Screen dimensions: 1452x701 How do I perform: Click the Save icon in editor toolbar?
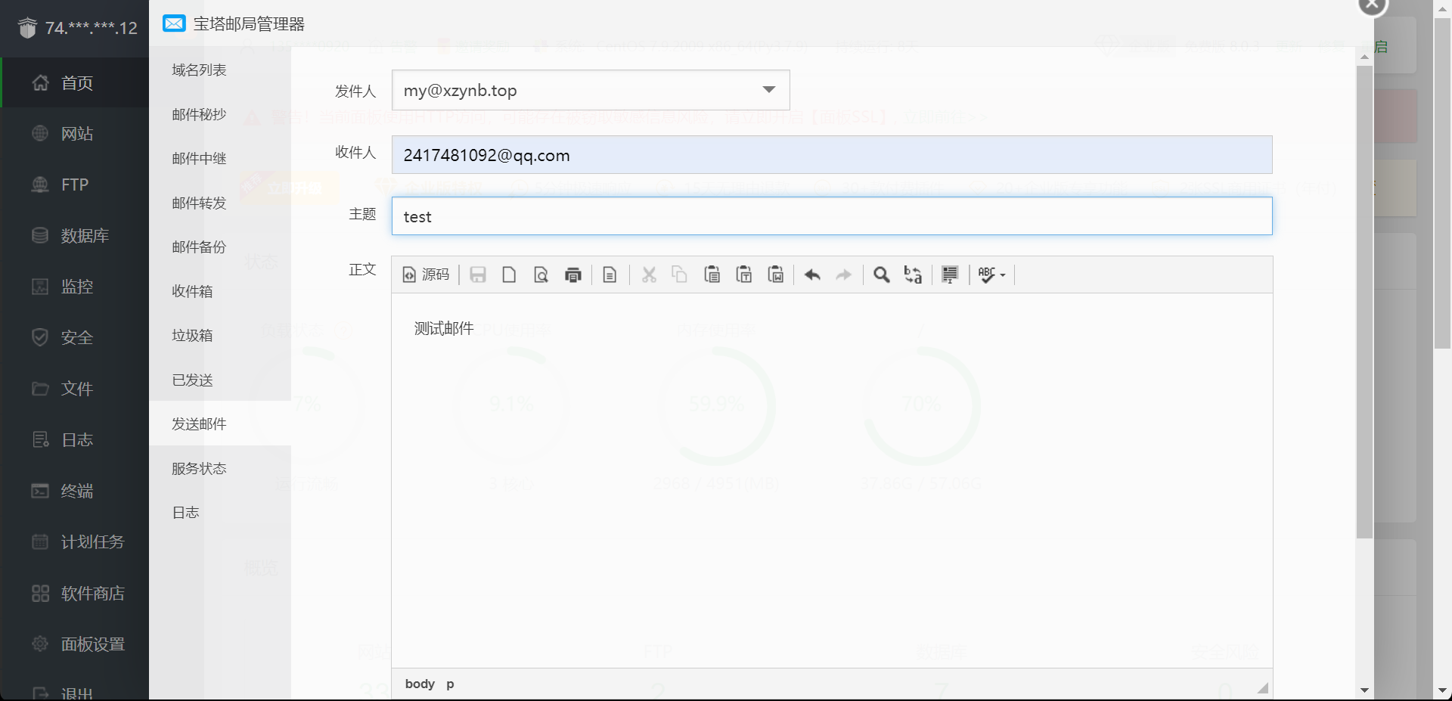pos(478,275)
